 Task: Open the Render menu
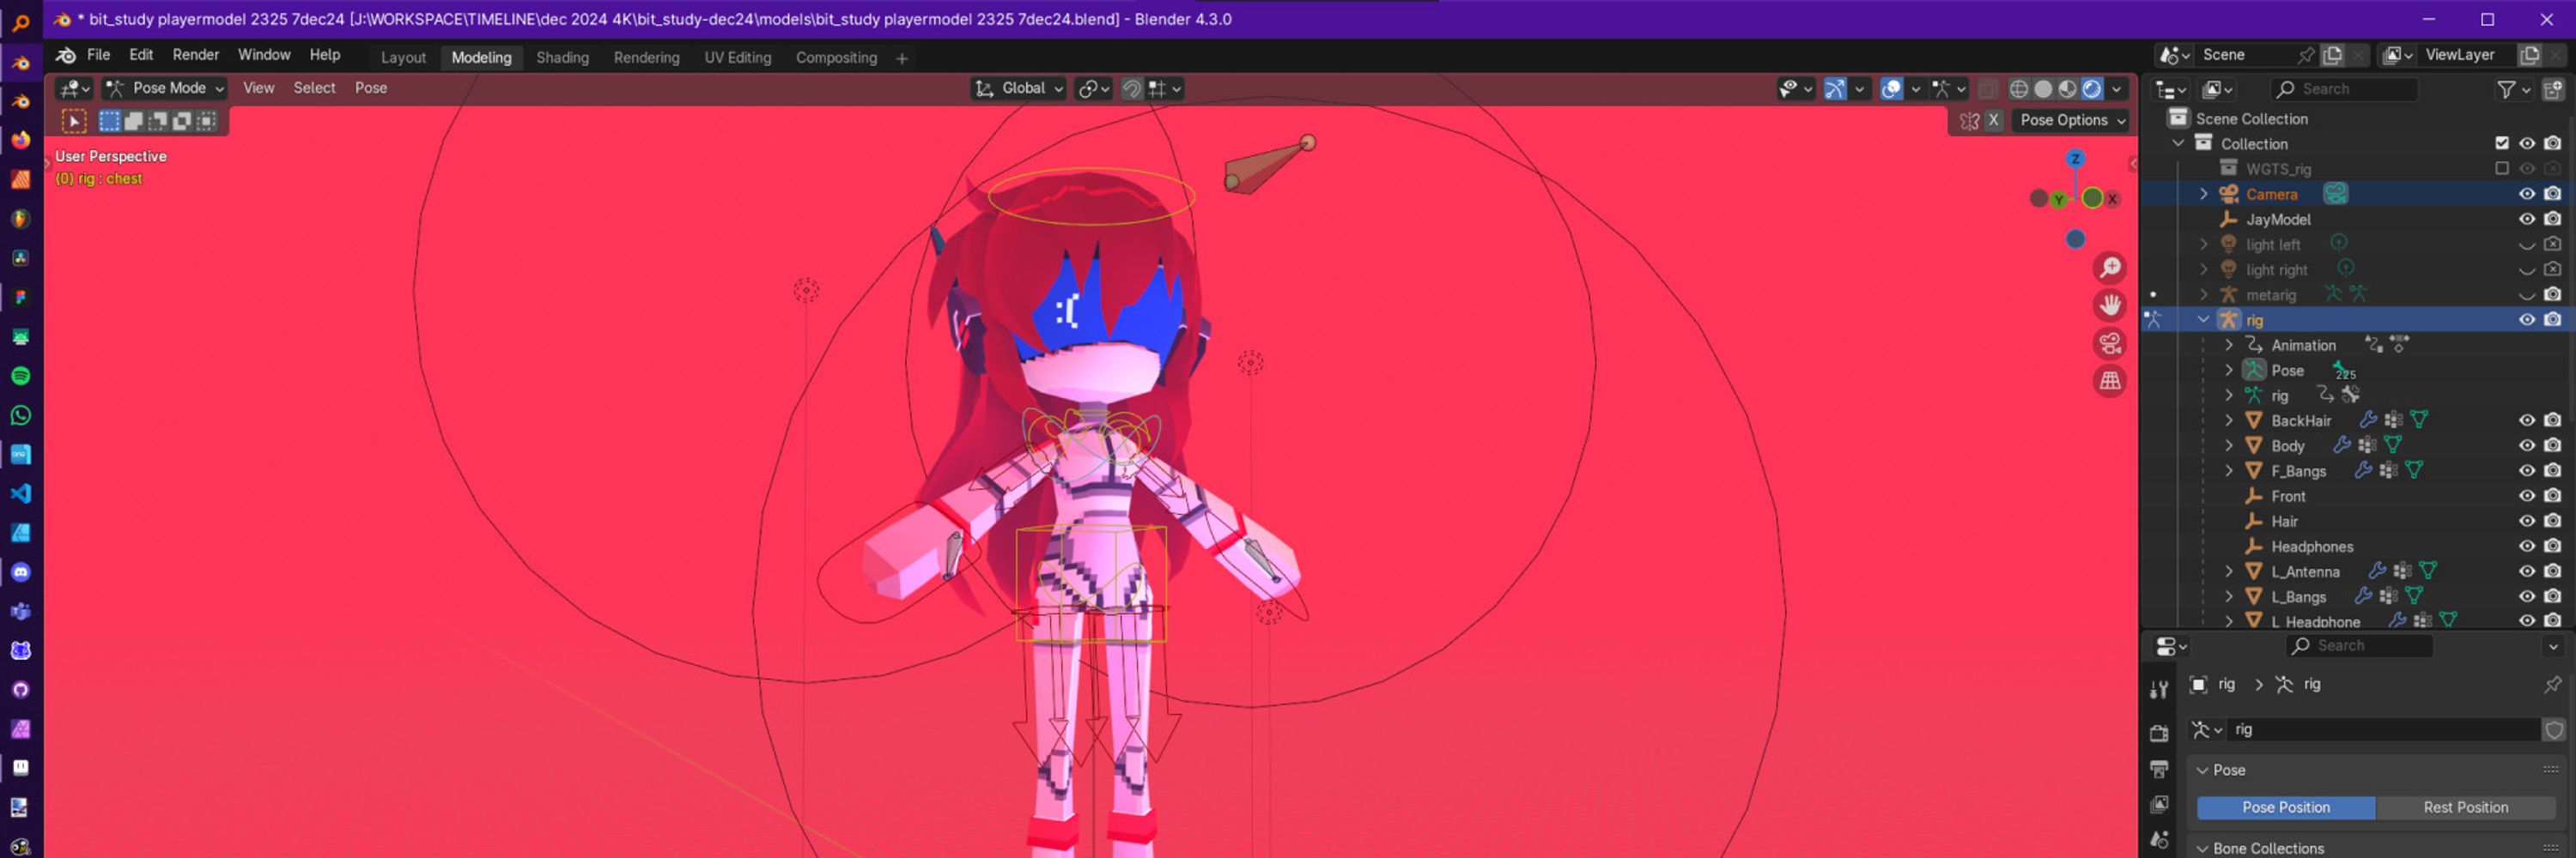point(195,55)
